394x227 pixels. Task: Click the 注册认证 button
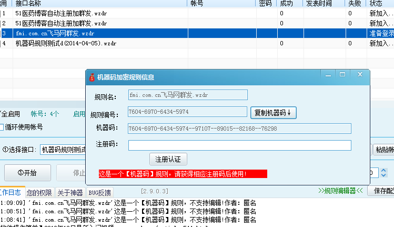click(x=168, y=159)
